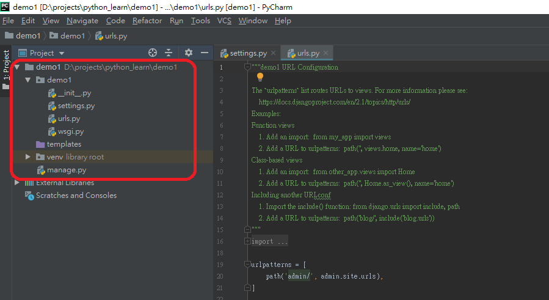
Task: Open the Refactor menu
Action: pyautogui.click(x=147, y=21)
